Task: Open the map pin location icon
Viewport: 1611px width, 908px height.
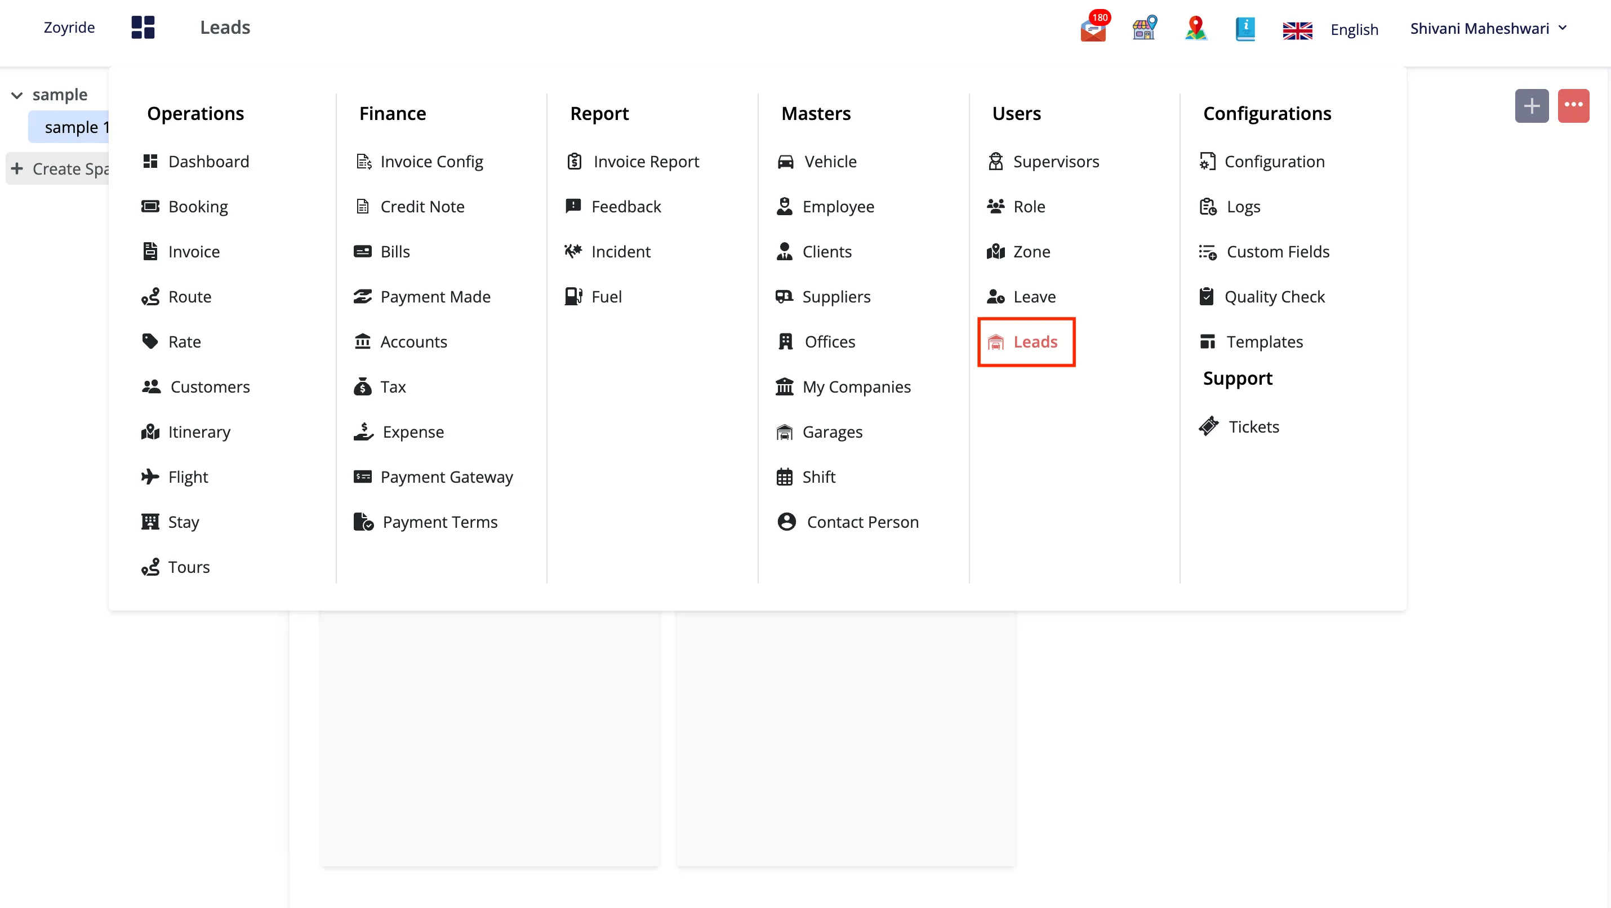Action: [1196, 28]
